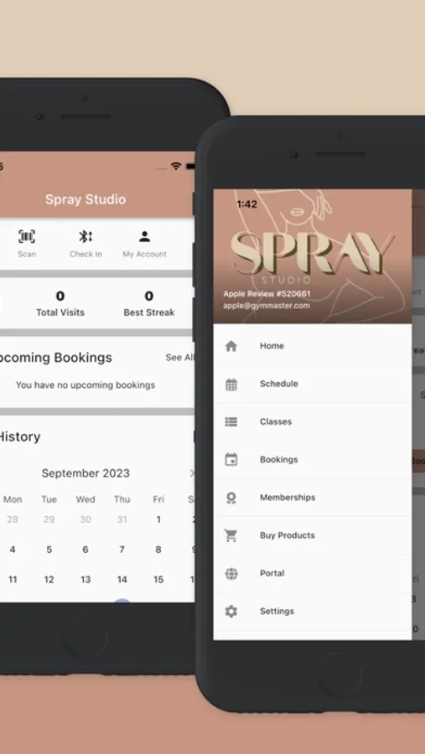Tap the Apple Review #520661 account name
Image resolution: width=425 pixels, height=754 pixels.
coord(267,294)
